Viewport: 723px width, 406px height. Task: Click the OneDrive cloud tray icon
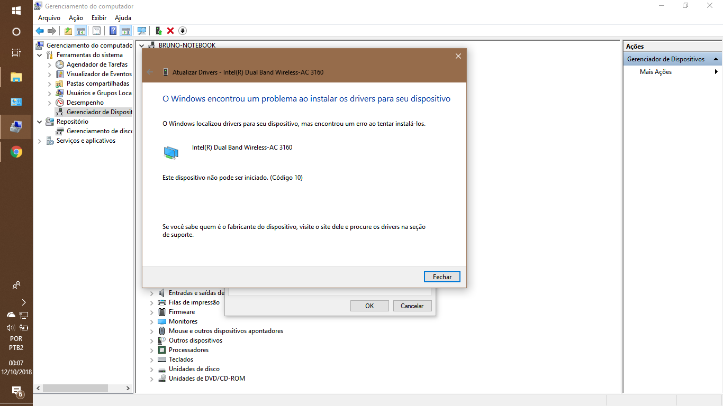pos(11,315)
